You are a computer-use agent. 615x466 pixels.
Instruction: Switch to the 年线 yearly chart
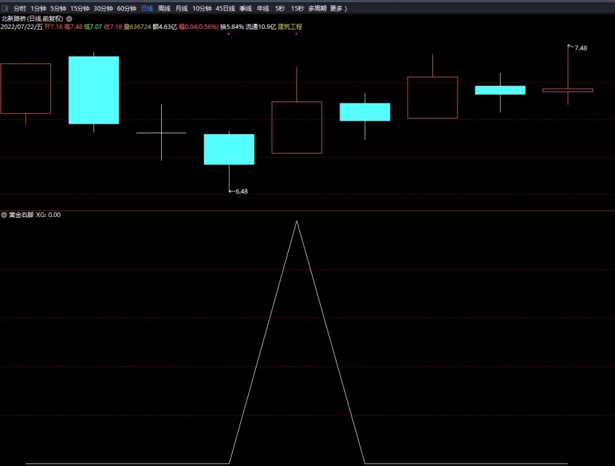coord(263,8)
